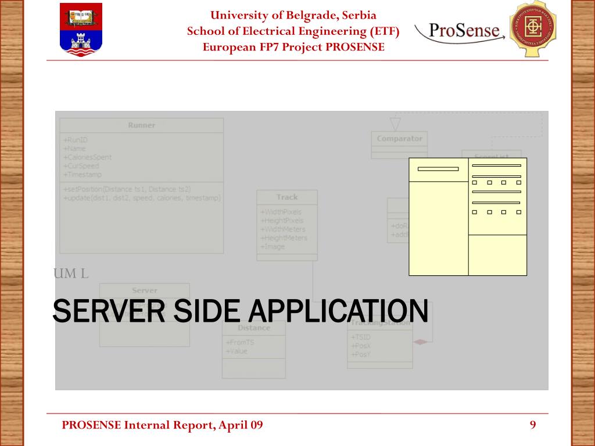Click slide number 9
595x446 pixels.
tap(533, 425)
